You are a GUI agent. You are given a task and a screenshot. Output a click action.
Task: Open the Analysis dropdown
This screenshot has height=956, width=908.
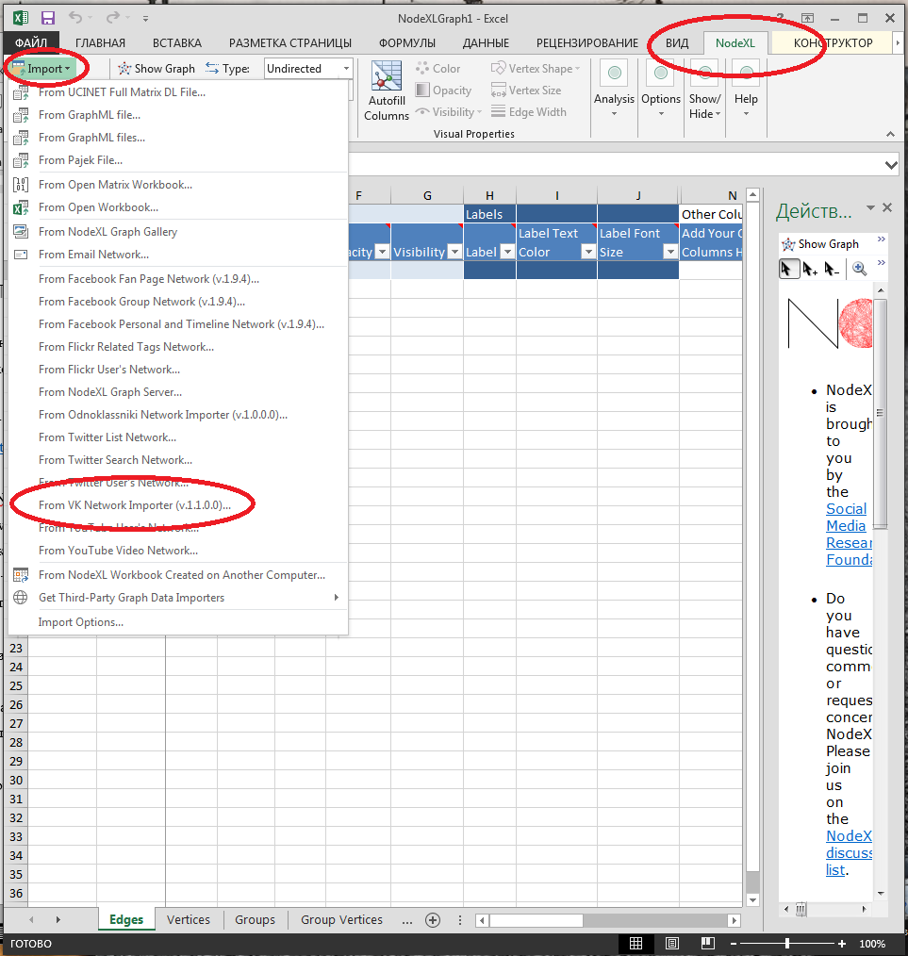(x=614, y=89)
